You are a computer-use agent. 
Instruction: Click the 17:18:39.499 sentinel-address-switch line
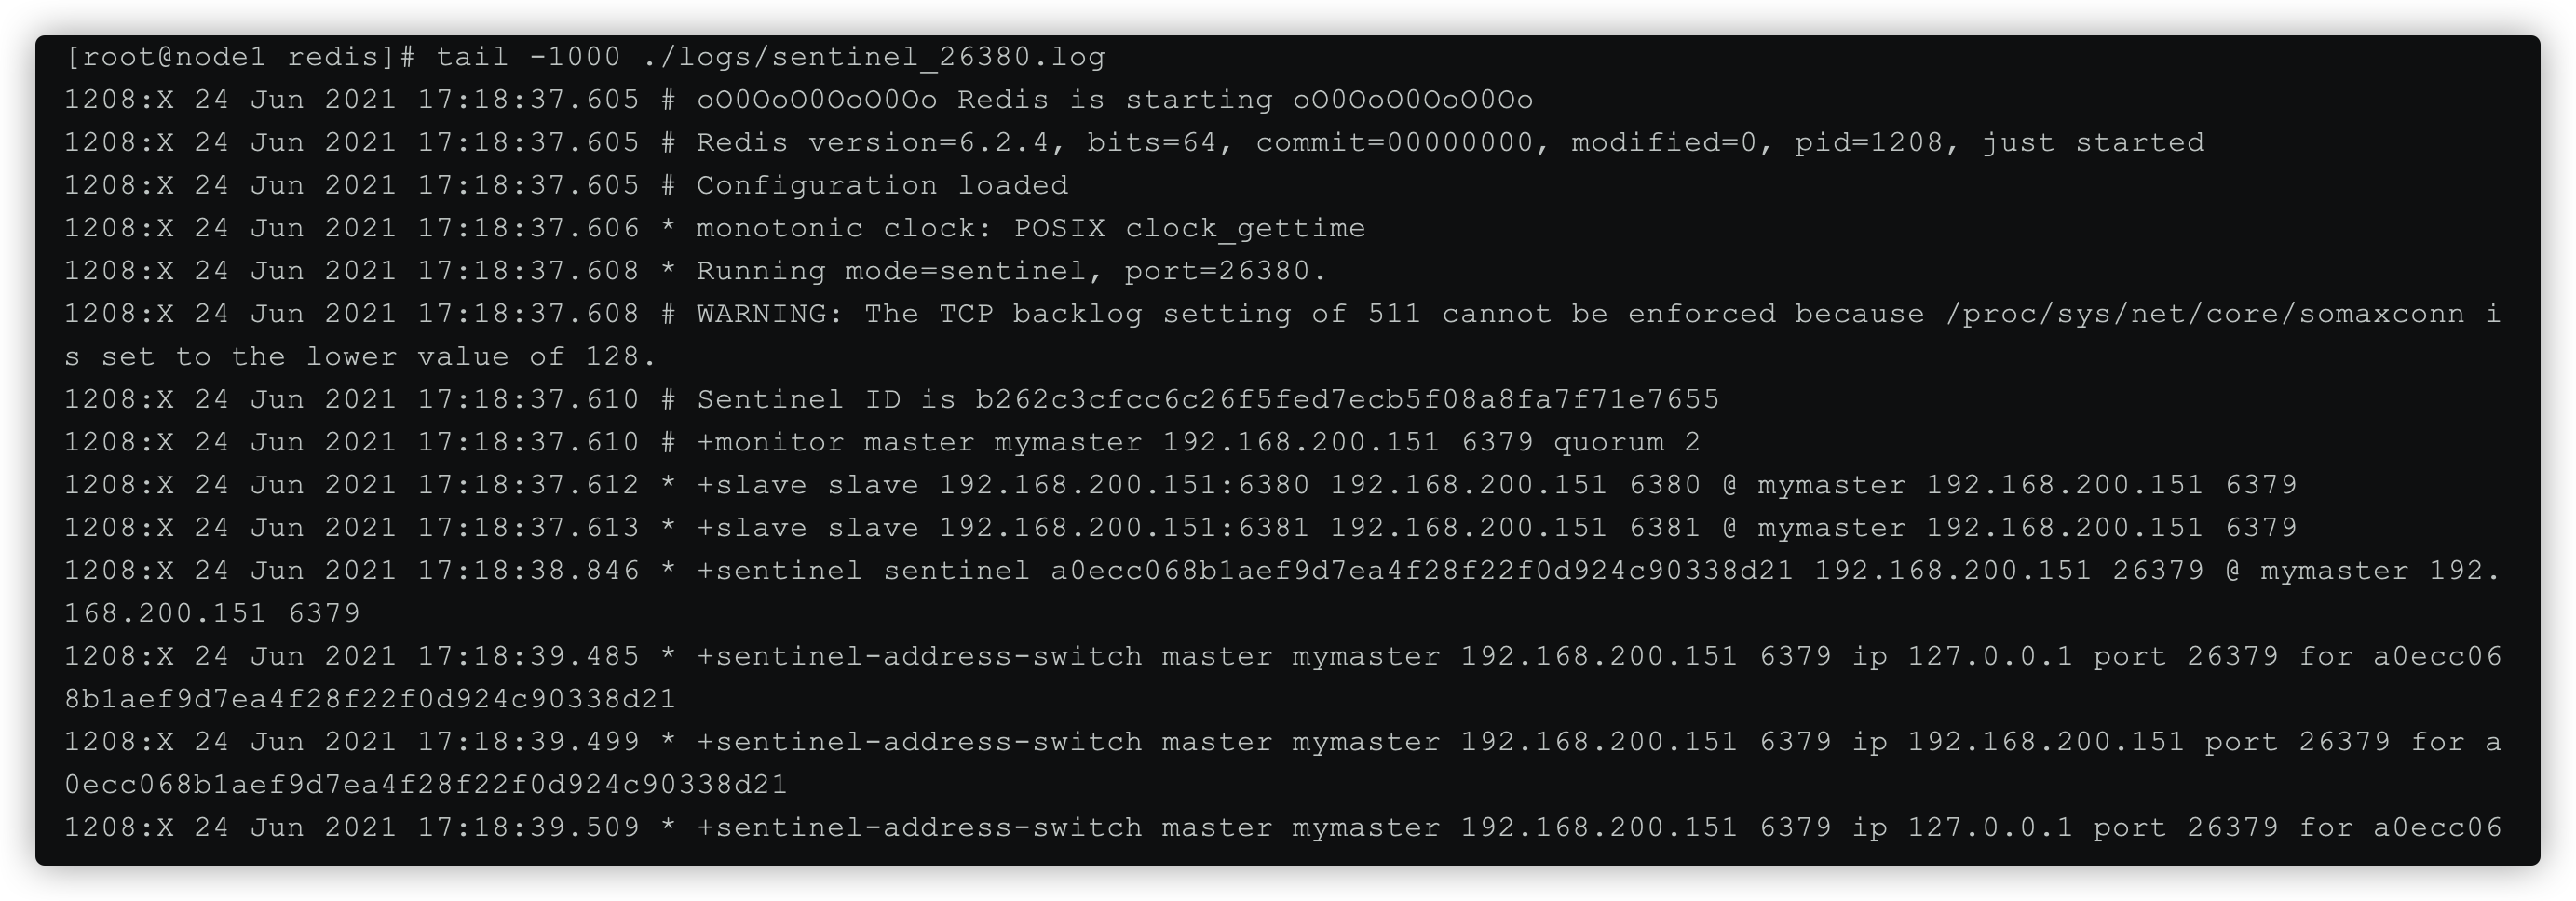[1282, 763]
